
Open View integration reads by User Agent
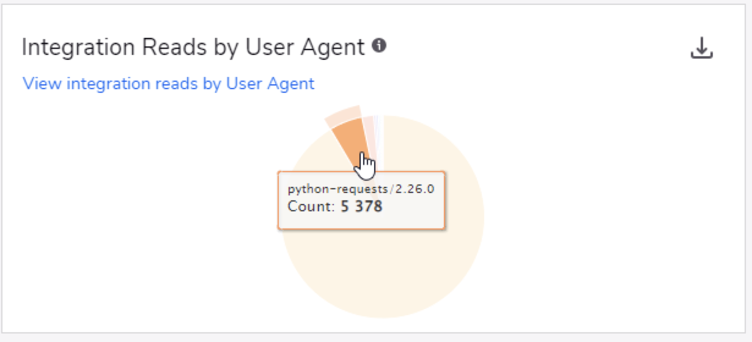pyautogui.click(x=168, y=83)
